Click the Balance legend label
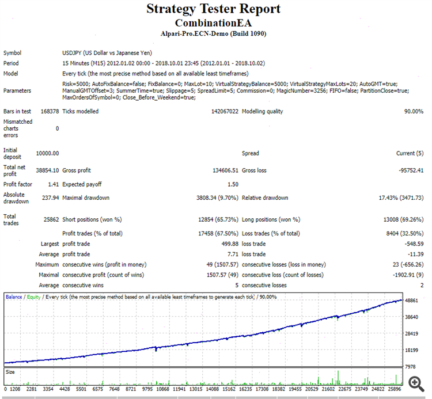432x399 pixels. point(14,297)
